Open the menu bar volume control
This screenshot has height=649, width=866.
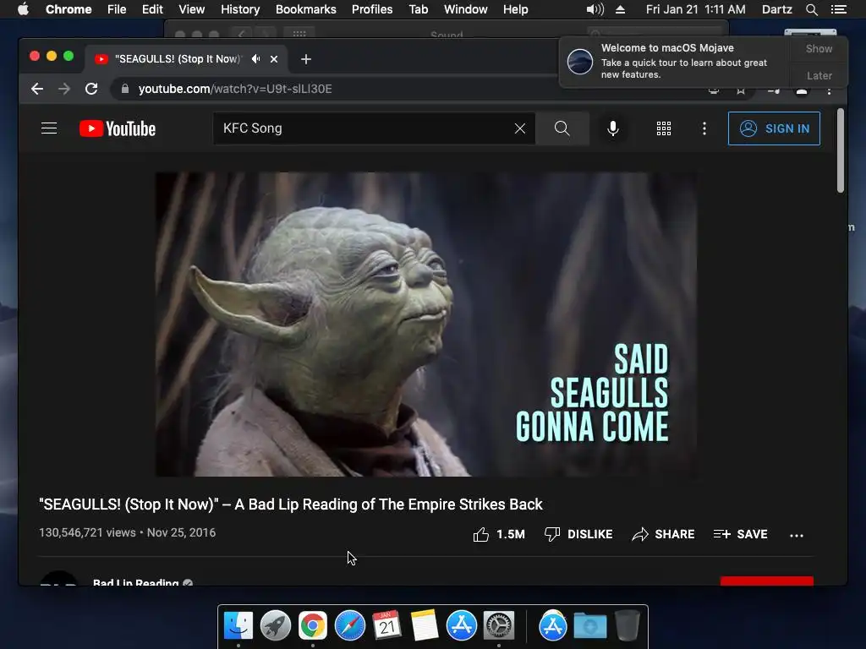click(595, 9)
